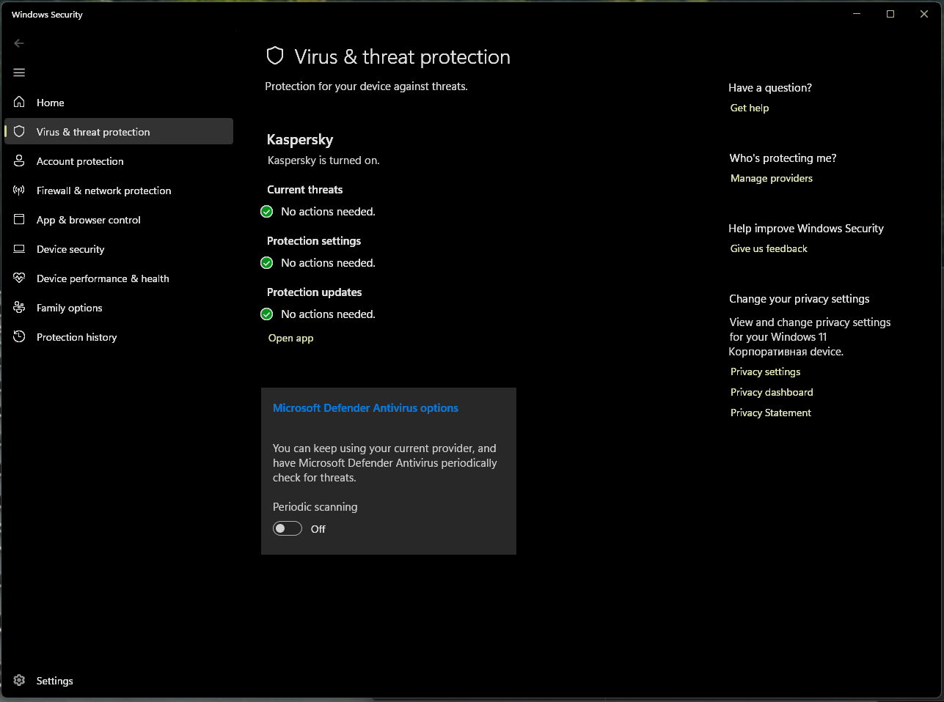The image size is (944, 702).
Task: Click 'Help improve Windows Security' heading
Action: [x=806, y=229]
